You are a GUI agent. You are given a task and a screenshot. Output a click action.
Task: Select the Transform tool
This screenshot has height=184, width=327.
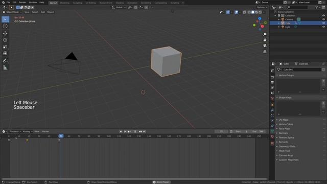(x=6, y=53)
